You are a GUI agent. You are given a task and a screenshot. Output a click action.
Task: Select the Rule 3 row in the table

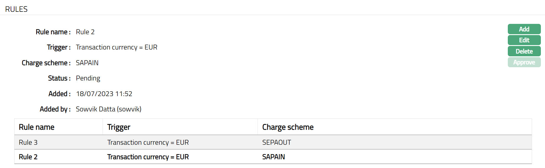point(28,142)
